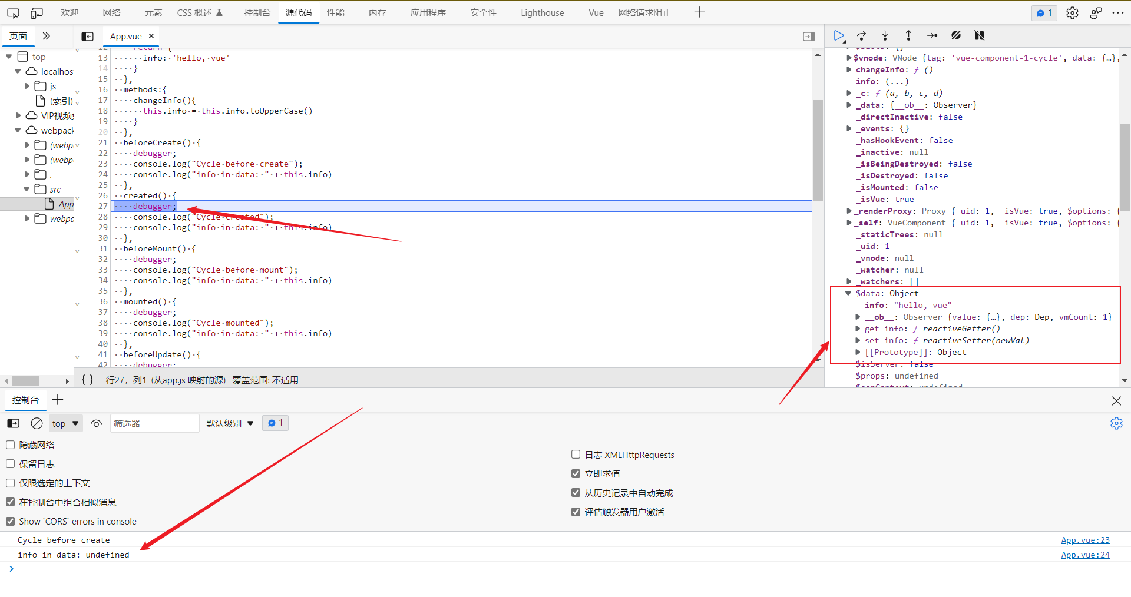This screenshot has width=1131, height=597.
Task: Enable the hide network checkbox
Action: coord(11,445)
